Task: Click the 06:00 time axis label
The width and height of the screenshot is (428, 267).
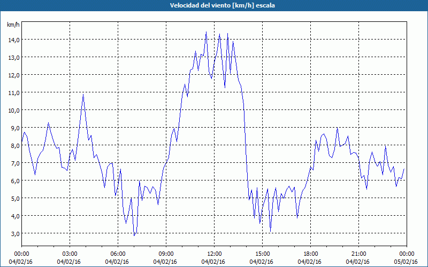Action: point(118,254)
